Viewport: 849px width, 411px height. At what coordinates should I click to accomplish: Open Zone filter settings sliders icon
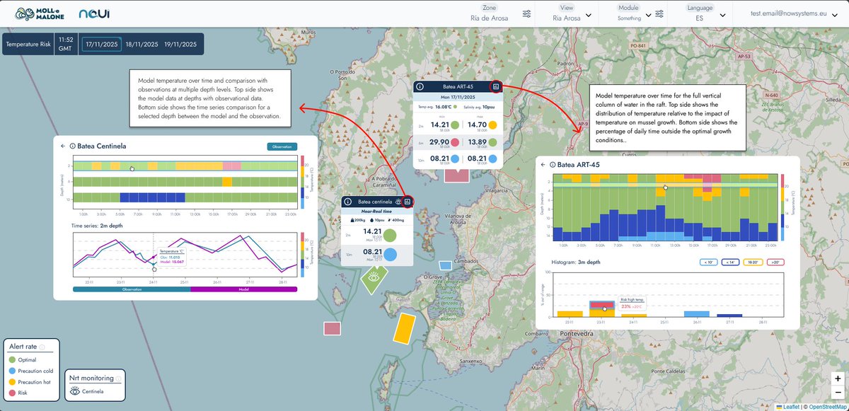tap(526, 14)
